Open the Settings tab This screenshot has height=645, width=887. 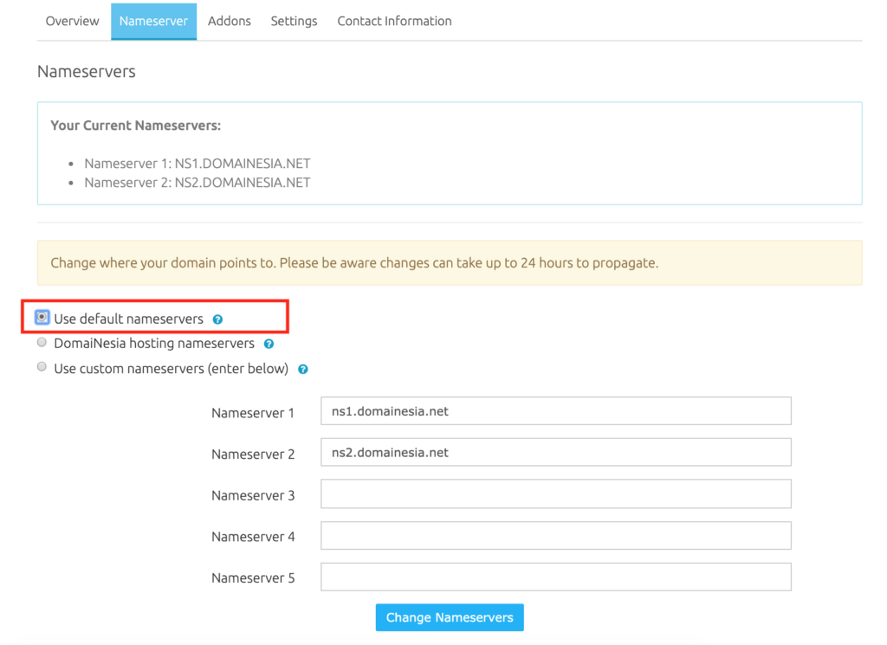294,21
